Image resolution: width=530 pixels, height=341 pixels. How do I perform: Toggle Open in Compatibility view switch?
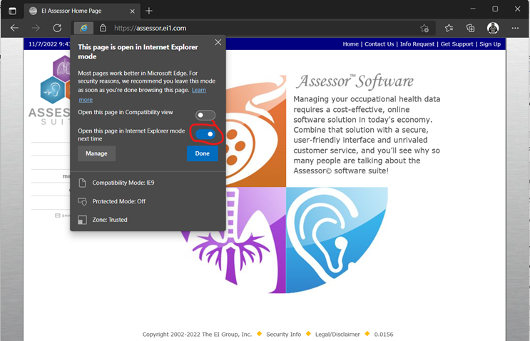point(205,116)
